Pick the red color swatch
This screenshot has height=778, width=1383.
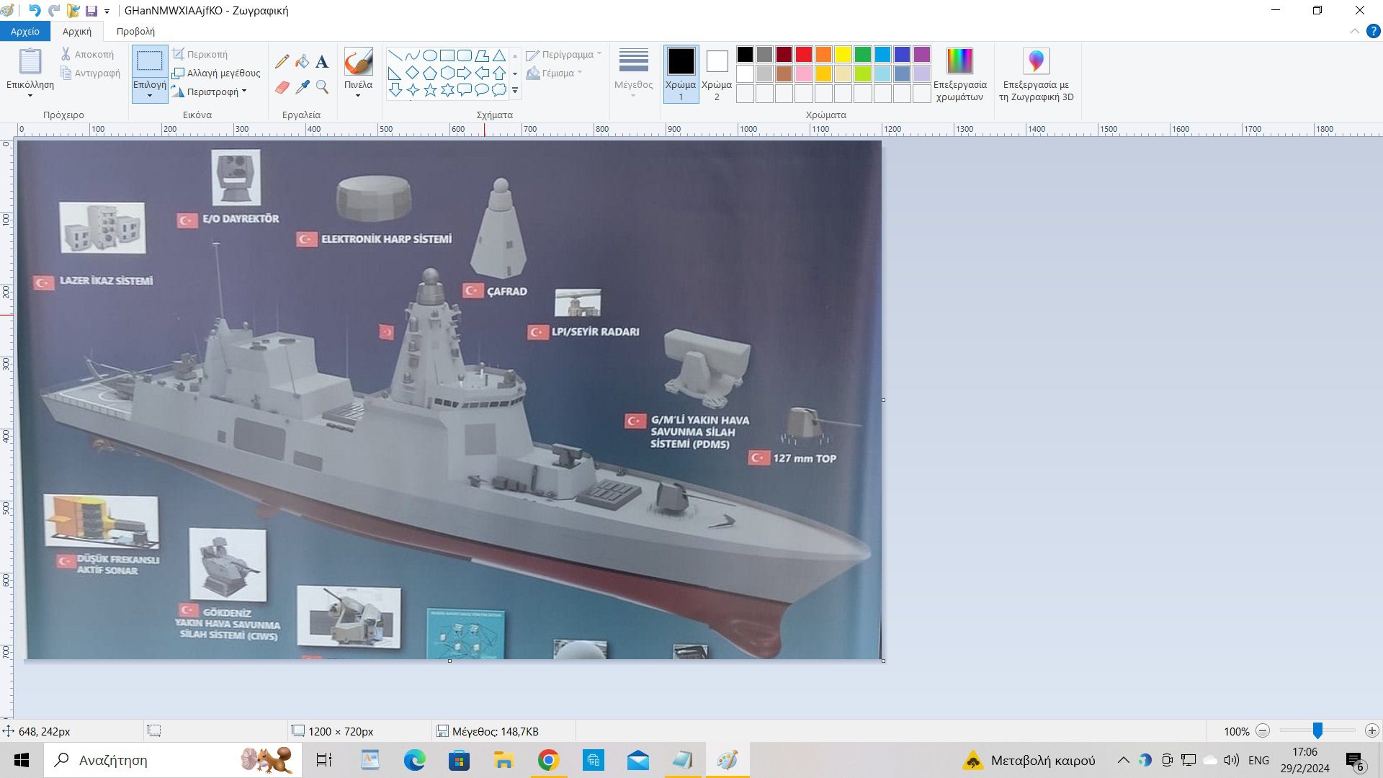[x=804, y=54]
